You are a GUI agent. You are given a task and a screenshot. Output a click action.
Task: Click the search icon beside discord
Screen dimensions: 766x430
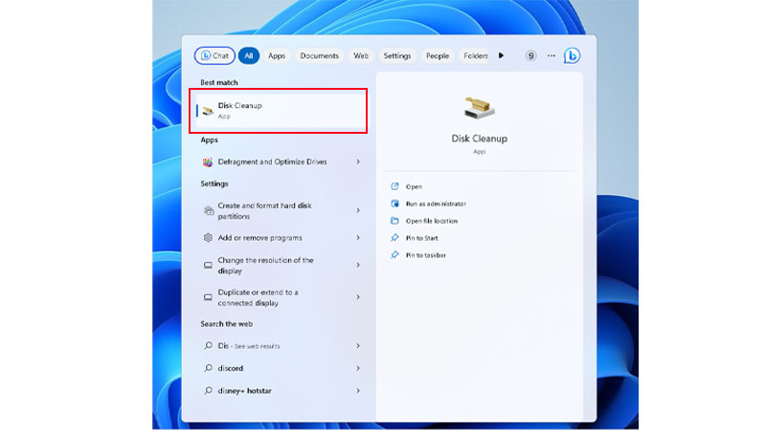[x=208, y=368]
